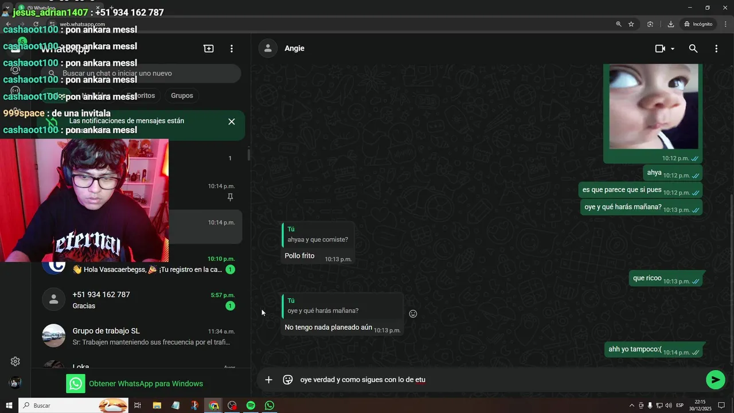Open File Explorer from the taskbar
734x413 pixels.
[157, 406]
